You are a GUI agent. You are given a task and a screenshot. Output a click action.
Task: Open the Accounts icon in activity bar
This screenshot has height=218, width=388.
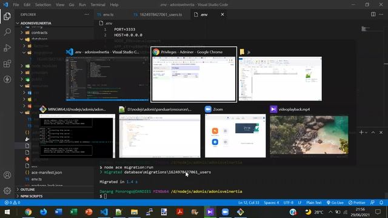(x=7, y=175)
